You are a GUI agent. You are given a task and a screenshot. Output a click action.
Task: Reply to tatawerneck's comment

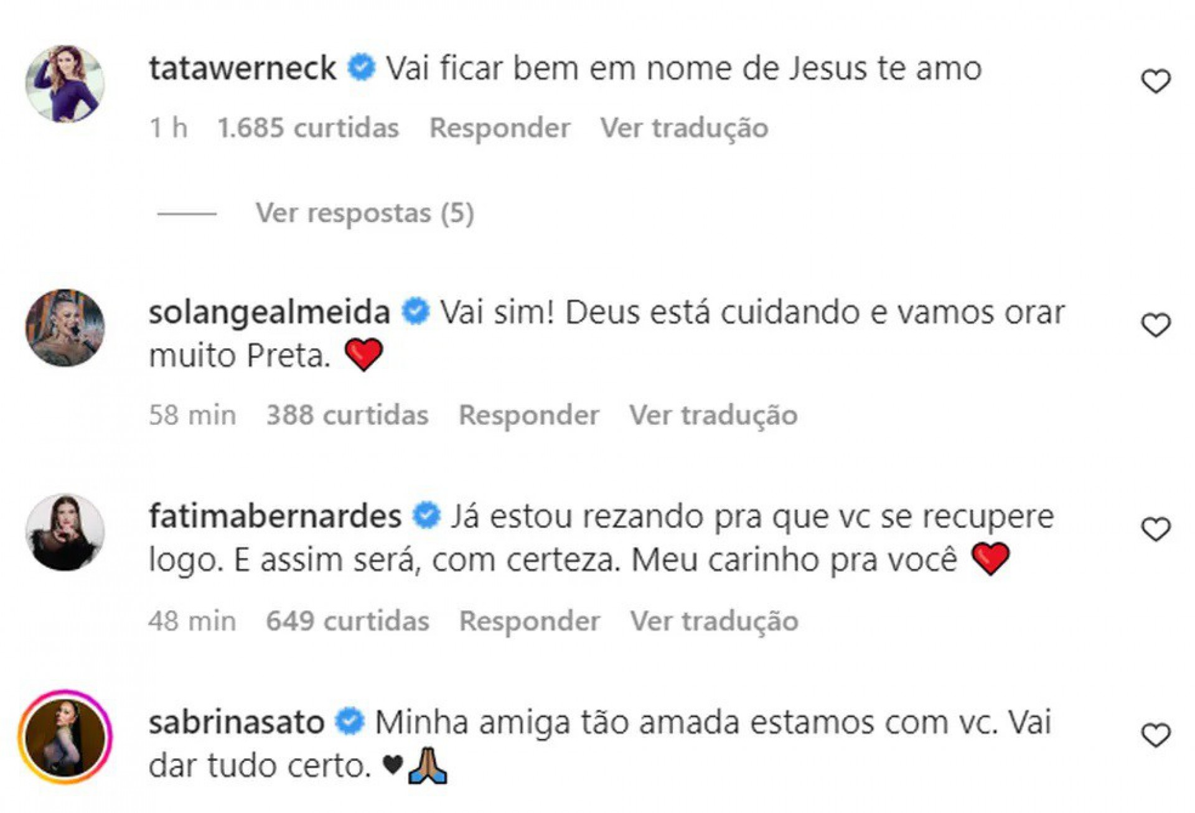click(x=499, y=128)
